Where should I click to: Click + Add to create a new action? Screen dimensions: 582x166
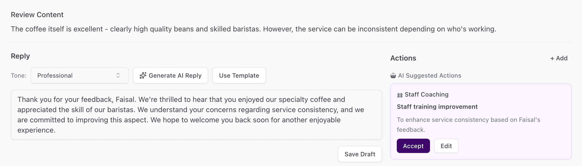click(x=558, y=58)
